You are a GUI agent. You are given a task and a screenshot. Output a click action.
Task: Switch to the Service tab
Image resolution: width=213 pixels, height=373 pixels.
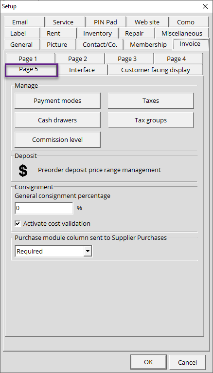[x=65, y=22]
